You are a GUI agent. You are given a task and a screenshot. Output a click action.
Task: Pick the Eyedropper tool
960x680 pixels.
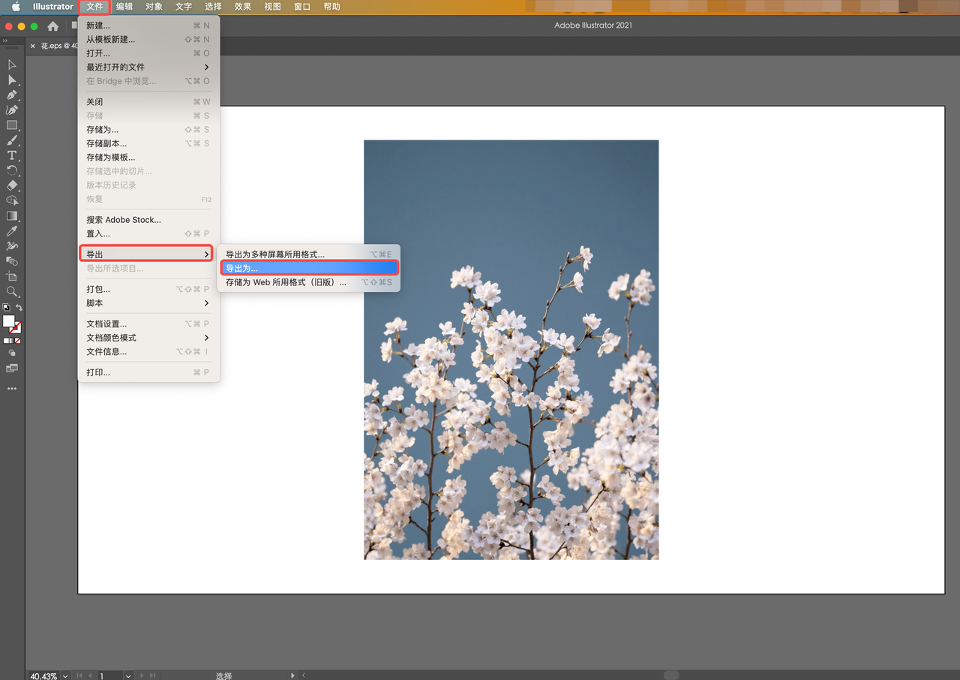point(12,231)
